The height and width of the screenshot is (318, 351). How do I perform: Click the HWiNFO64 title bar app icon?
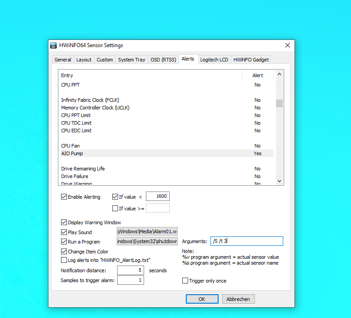coord(53,45)
